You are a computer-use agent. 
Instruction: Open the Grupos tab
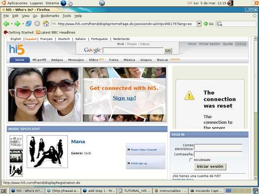pos(146,60)
